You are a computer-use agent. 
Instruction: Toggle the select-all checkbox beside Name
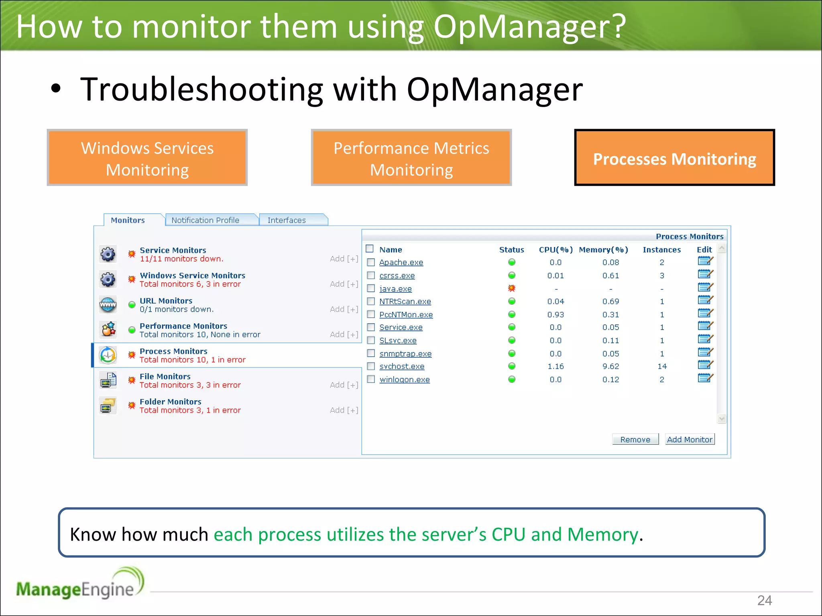click(x=370, y=249)
